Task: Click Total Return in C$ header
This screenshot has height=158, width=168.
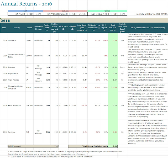Action: click(x=113, y=28)
